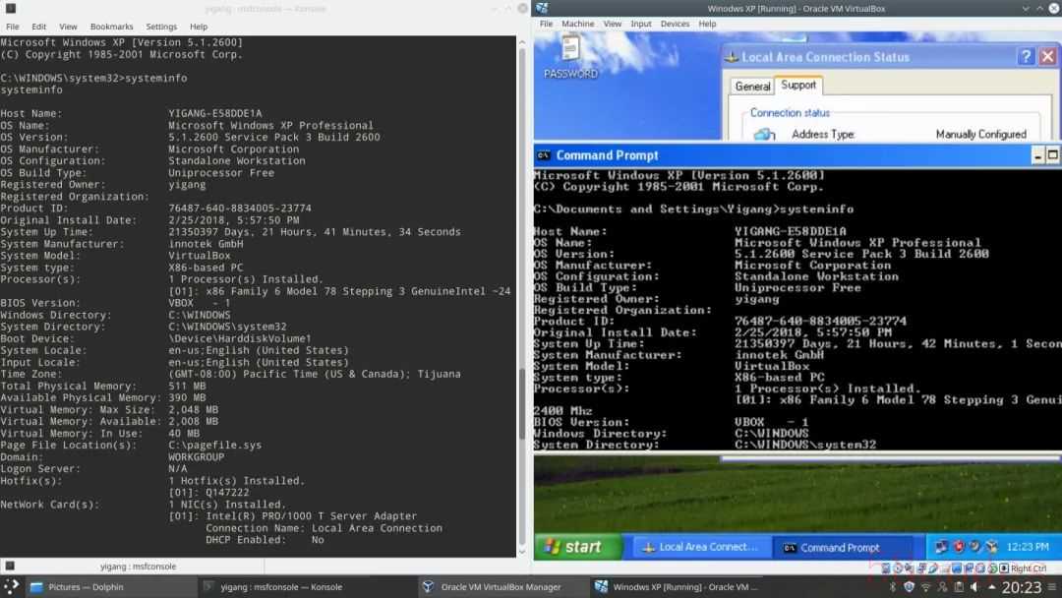Open Konsole View menu
Viewport: 1062px width, 598px height.
[68, 27]
